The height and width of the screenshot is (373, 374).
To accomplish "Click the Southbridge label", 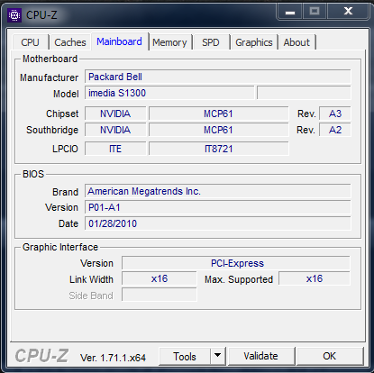I will point(52,130).
